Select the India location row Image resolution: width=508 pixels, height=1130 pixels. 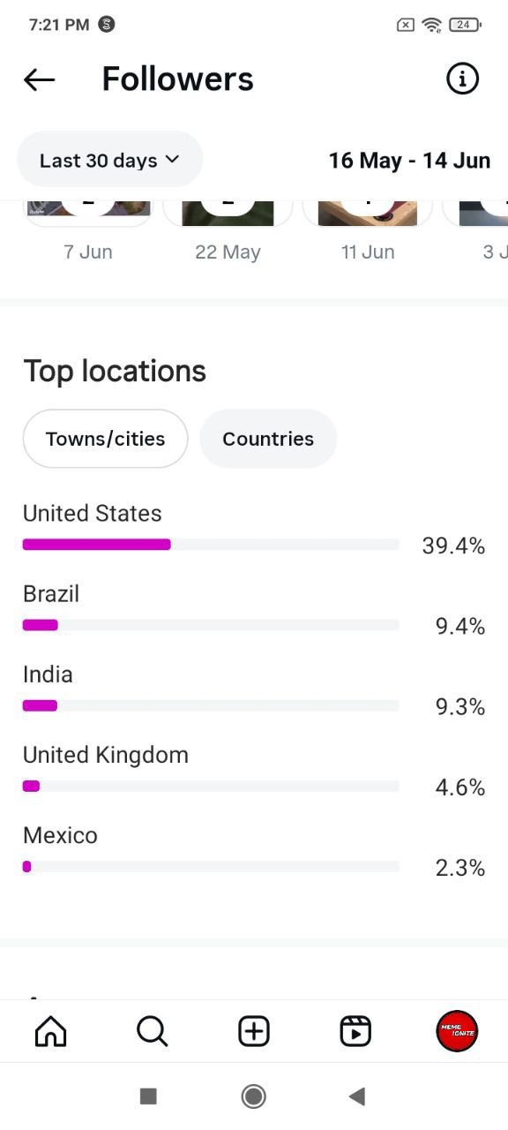click(254, 690)
